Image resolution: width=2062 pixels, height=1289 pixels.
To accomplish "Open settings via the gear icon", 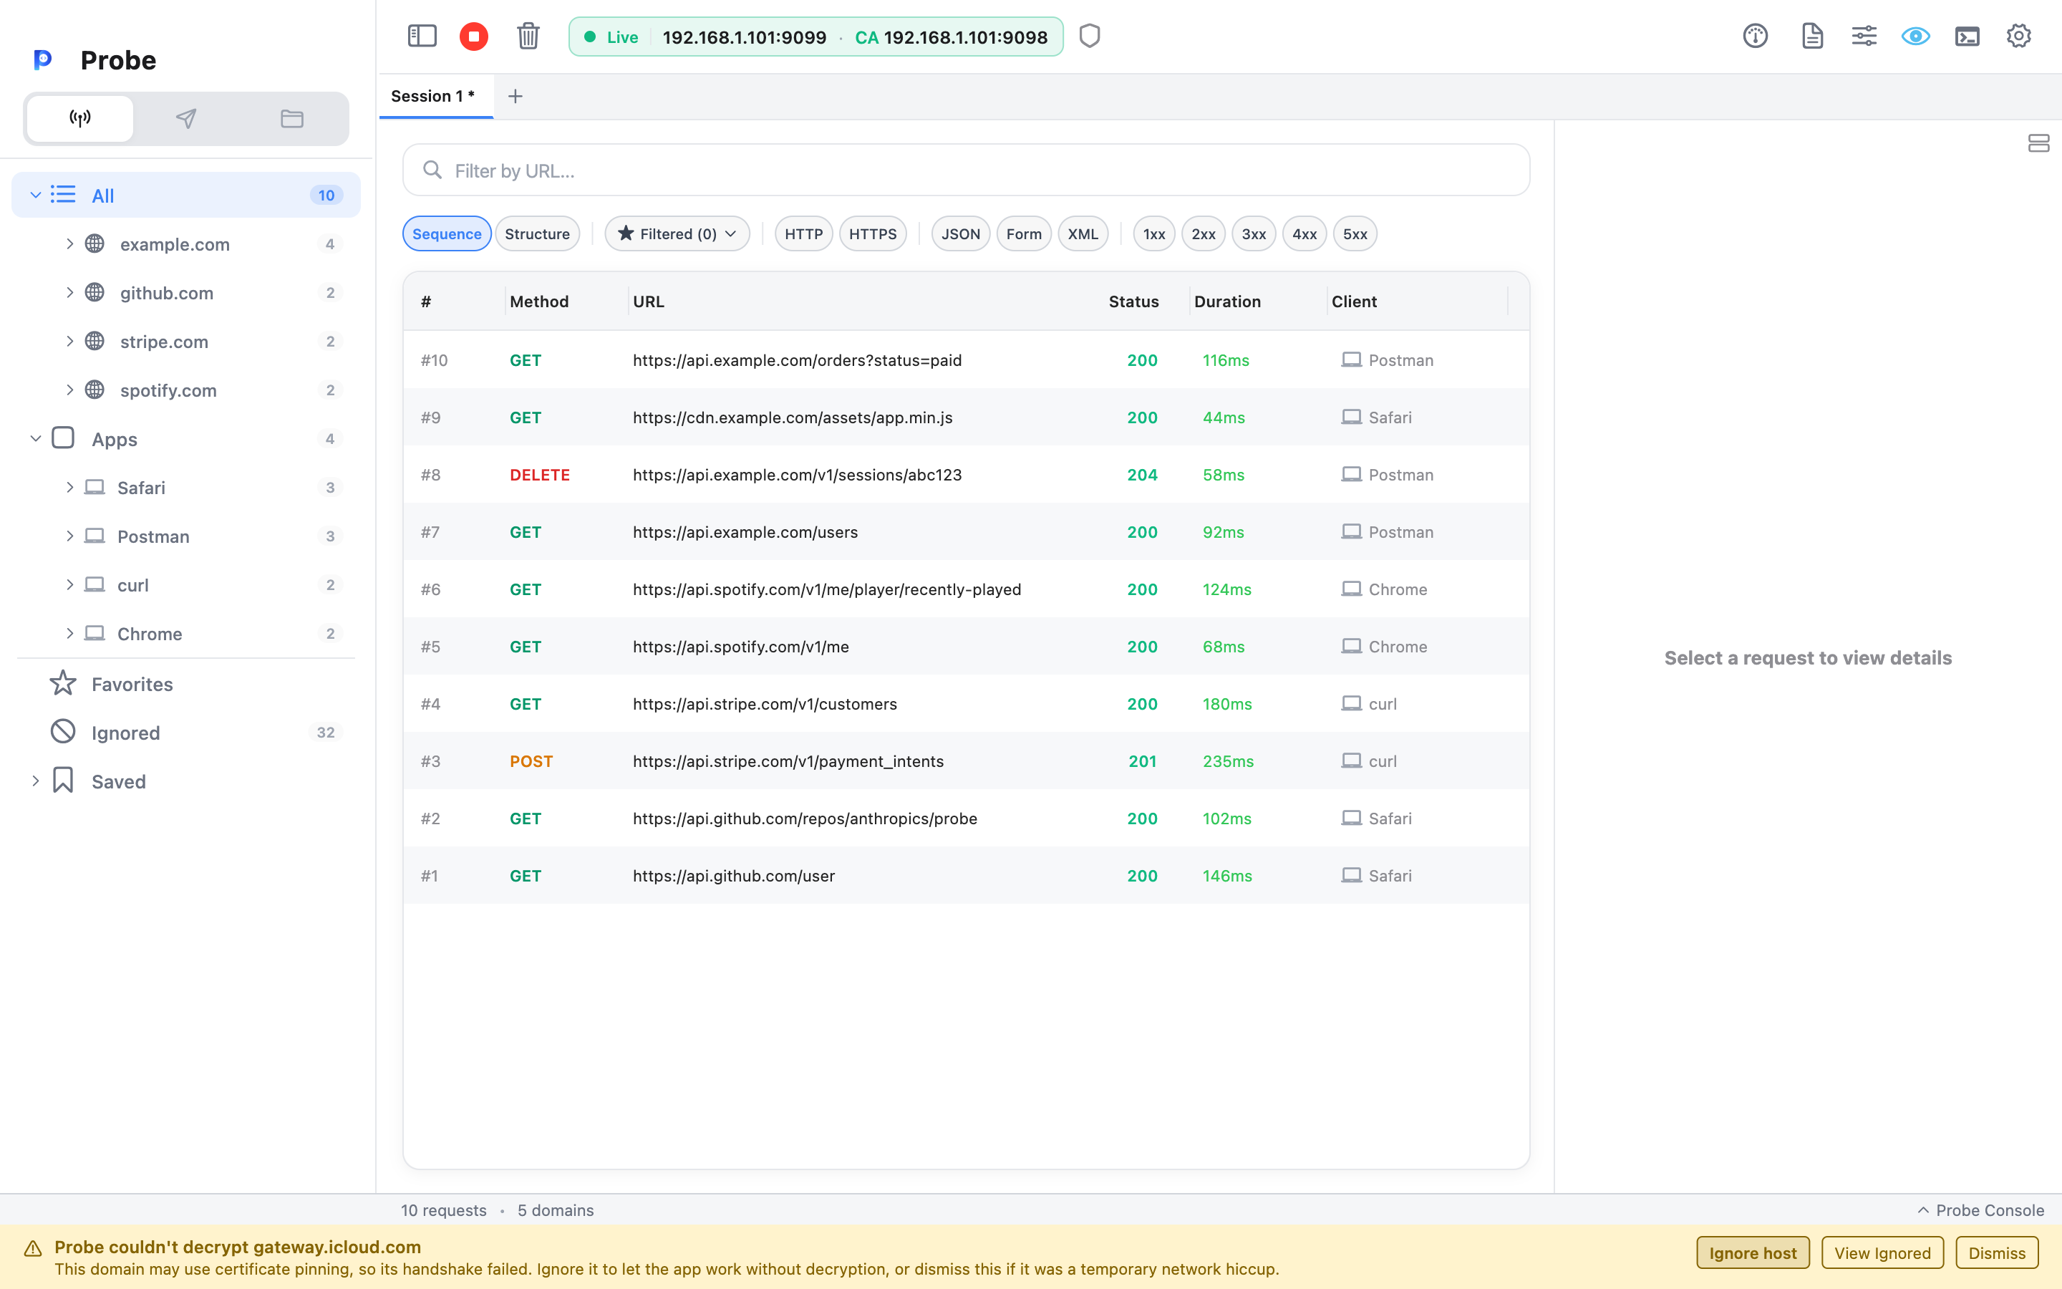I will click(2018, 36).
